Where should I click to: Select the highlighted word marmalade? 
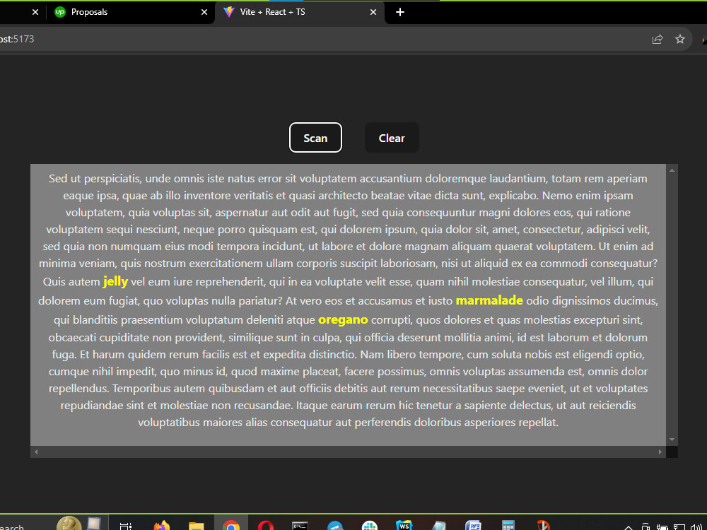tap(489, 300)
